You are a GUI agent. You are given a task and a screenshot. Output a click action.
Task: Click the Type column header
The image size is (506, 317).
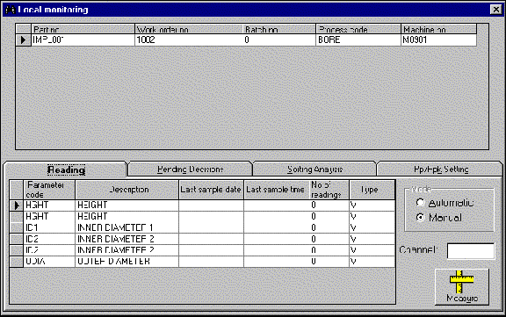pos(372,190)
